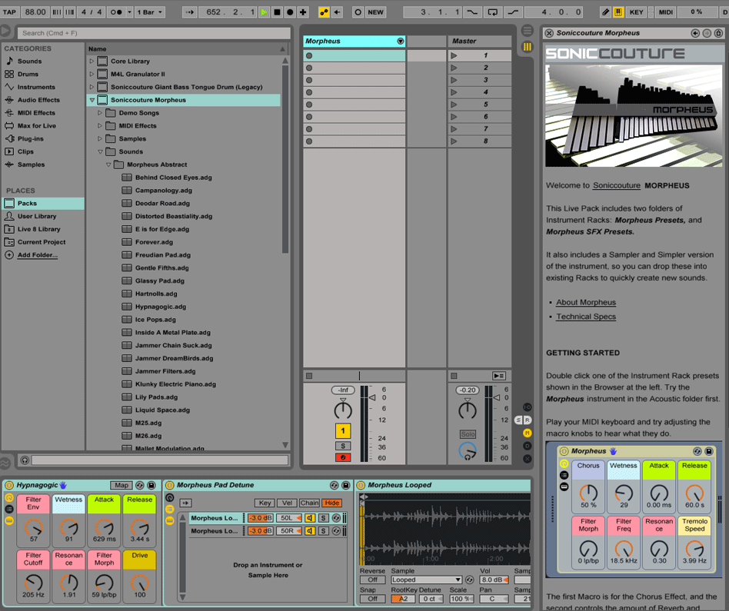The image size is (729, 611).
Task: Arm the Morpheus track for recording
Action: pos(343,457)
